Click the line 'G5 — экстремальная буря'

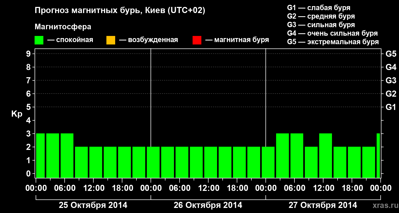click(x=333, y=42)
